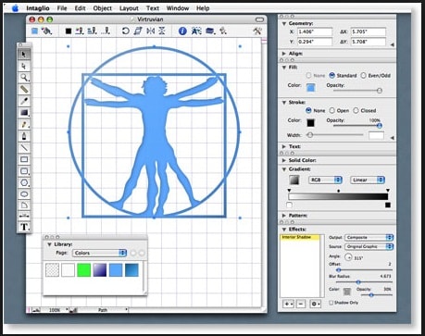Image resolution: width=425 pixels, height=336 pixels.
Task: Set Stroke to None
Action: click(x=308, y=110)
